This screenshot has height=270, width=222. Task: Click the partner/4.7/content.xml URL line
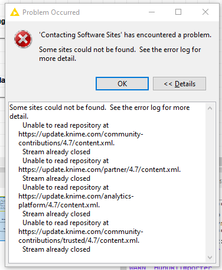click(x=100, y=170)
